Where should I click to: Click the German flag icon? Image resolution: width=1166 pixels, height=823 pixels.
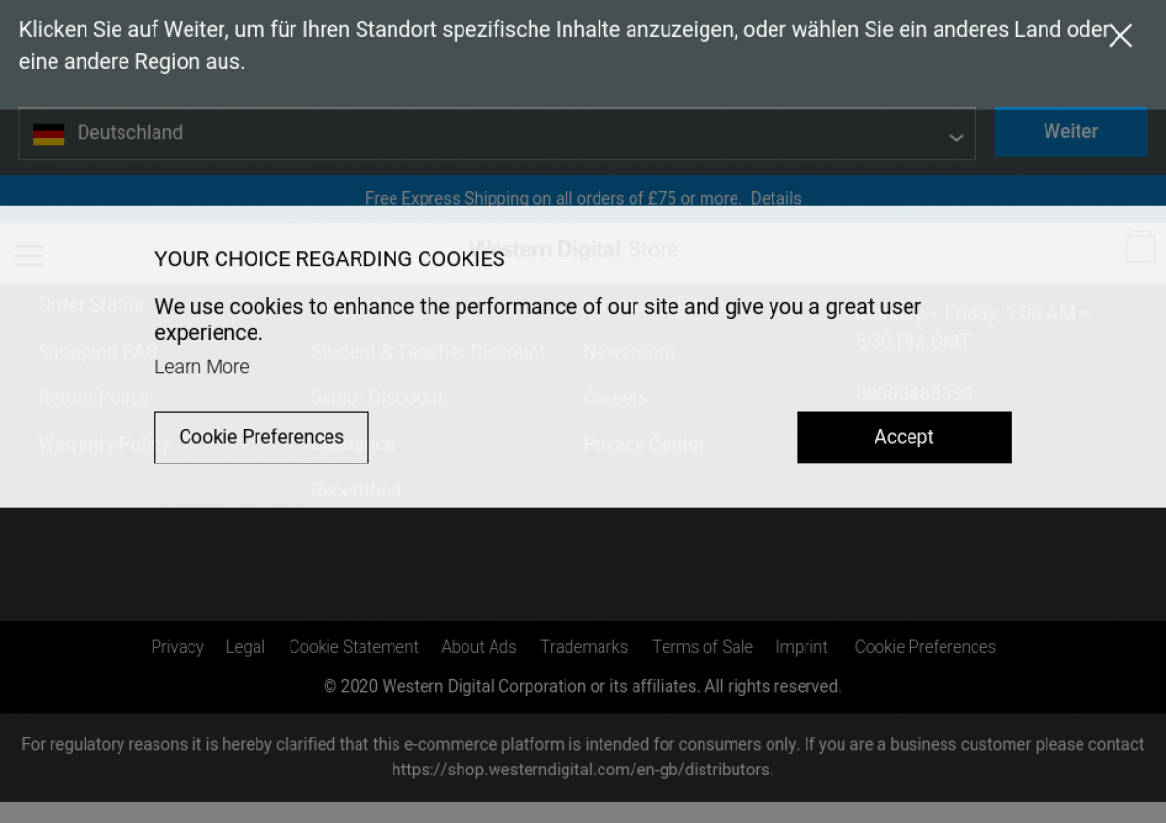point(49,134)
